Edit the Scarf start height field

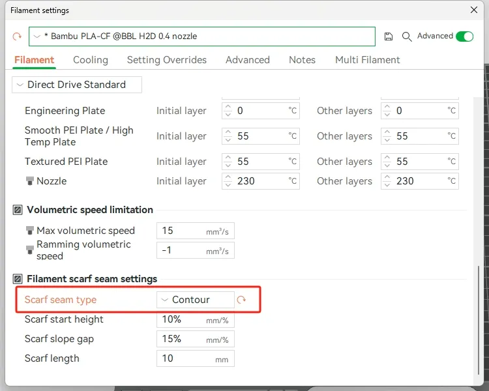pos(196,319)
